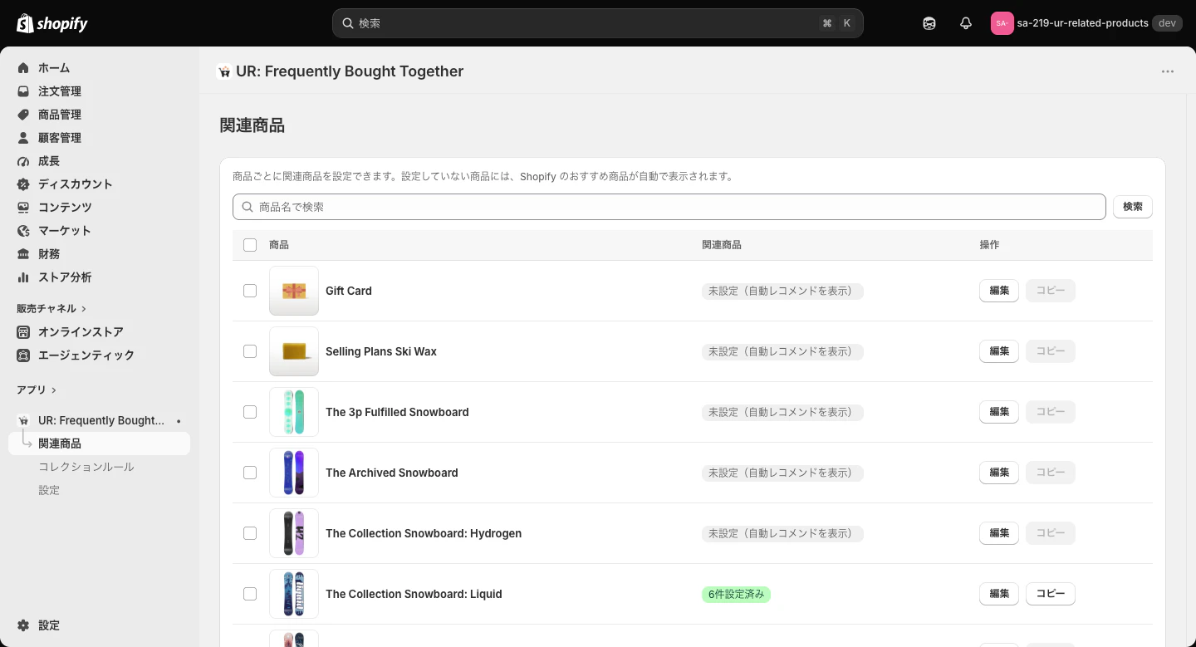Open the three-dot more actions menu

(1168, 71)
